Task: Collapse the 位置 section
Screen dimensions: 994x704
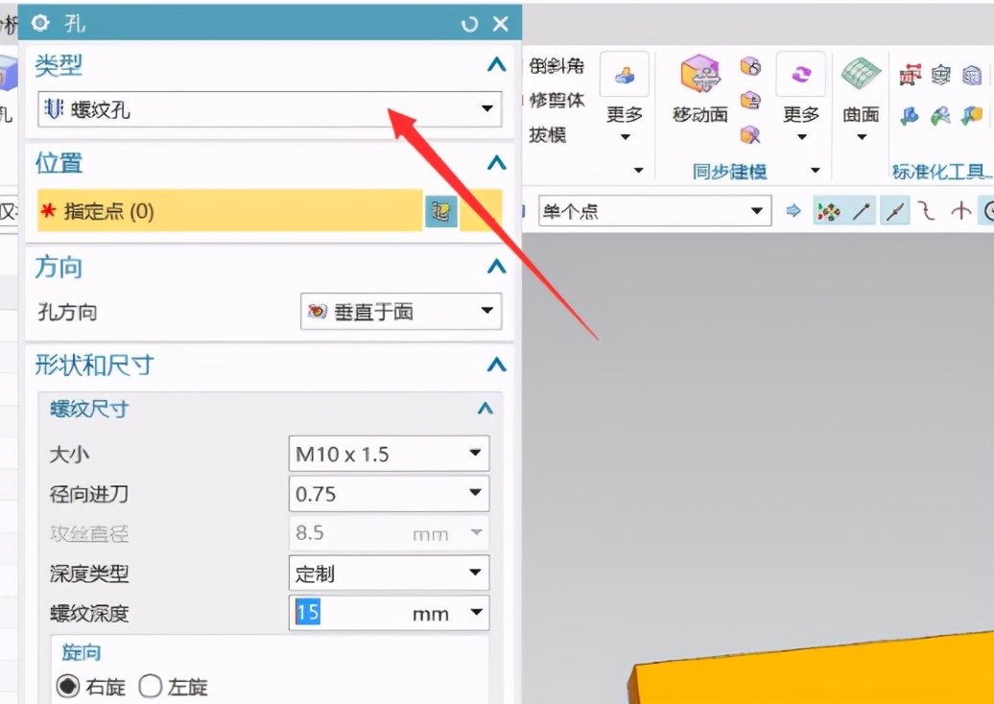Action: tap(496, 163)
